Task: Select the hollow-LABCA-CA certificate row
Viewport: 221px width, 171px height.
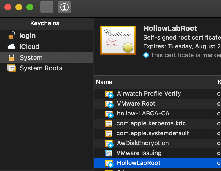Action: pos(143,114)
